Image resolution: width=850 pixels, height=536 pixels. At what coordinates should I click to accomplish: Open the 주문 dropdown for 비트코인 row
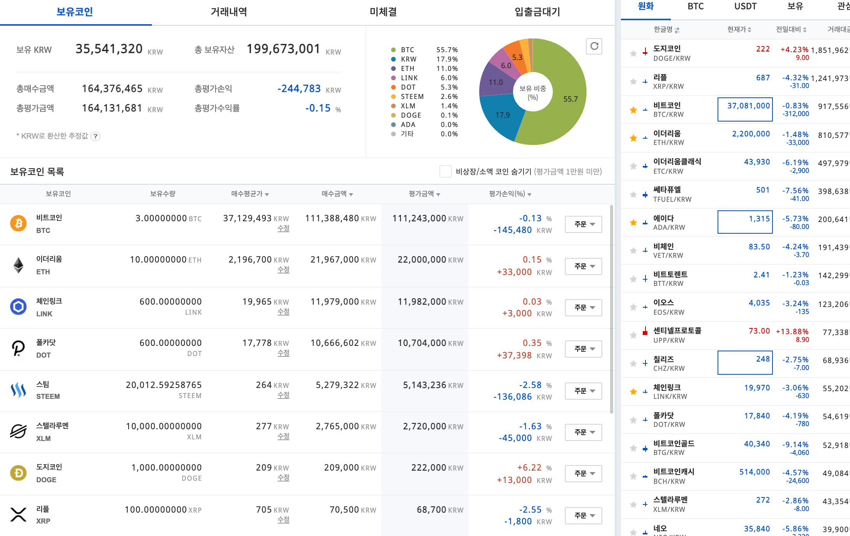click(x=584, y=224)
